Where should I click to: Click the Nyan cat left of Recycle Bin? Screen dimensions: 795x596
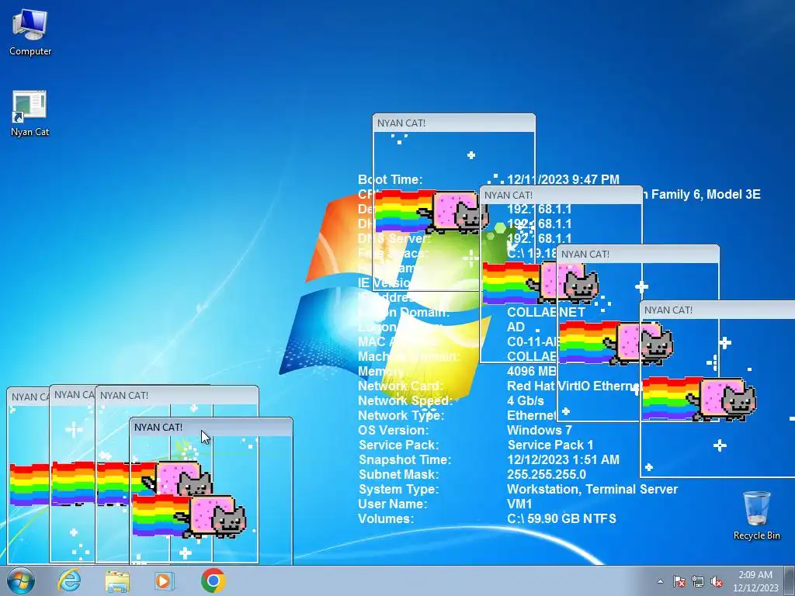721,400
